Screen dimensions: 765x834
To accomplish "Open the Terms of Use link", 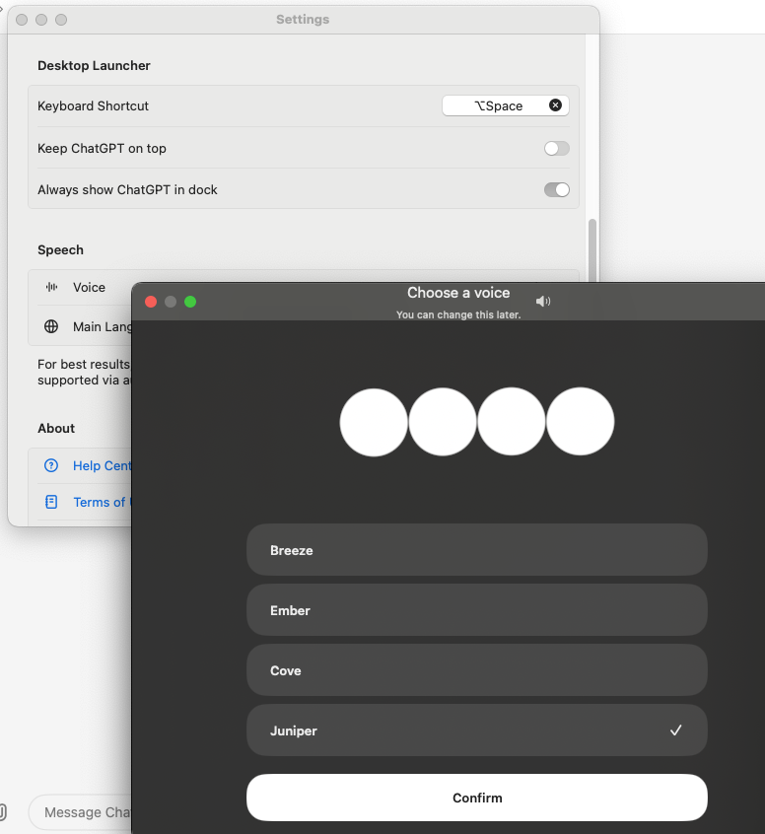I will coord(103,502).
